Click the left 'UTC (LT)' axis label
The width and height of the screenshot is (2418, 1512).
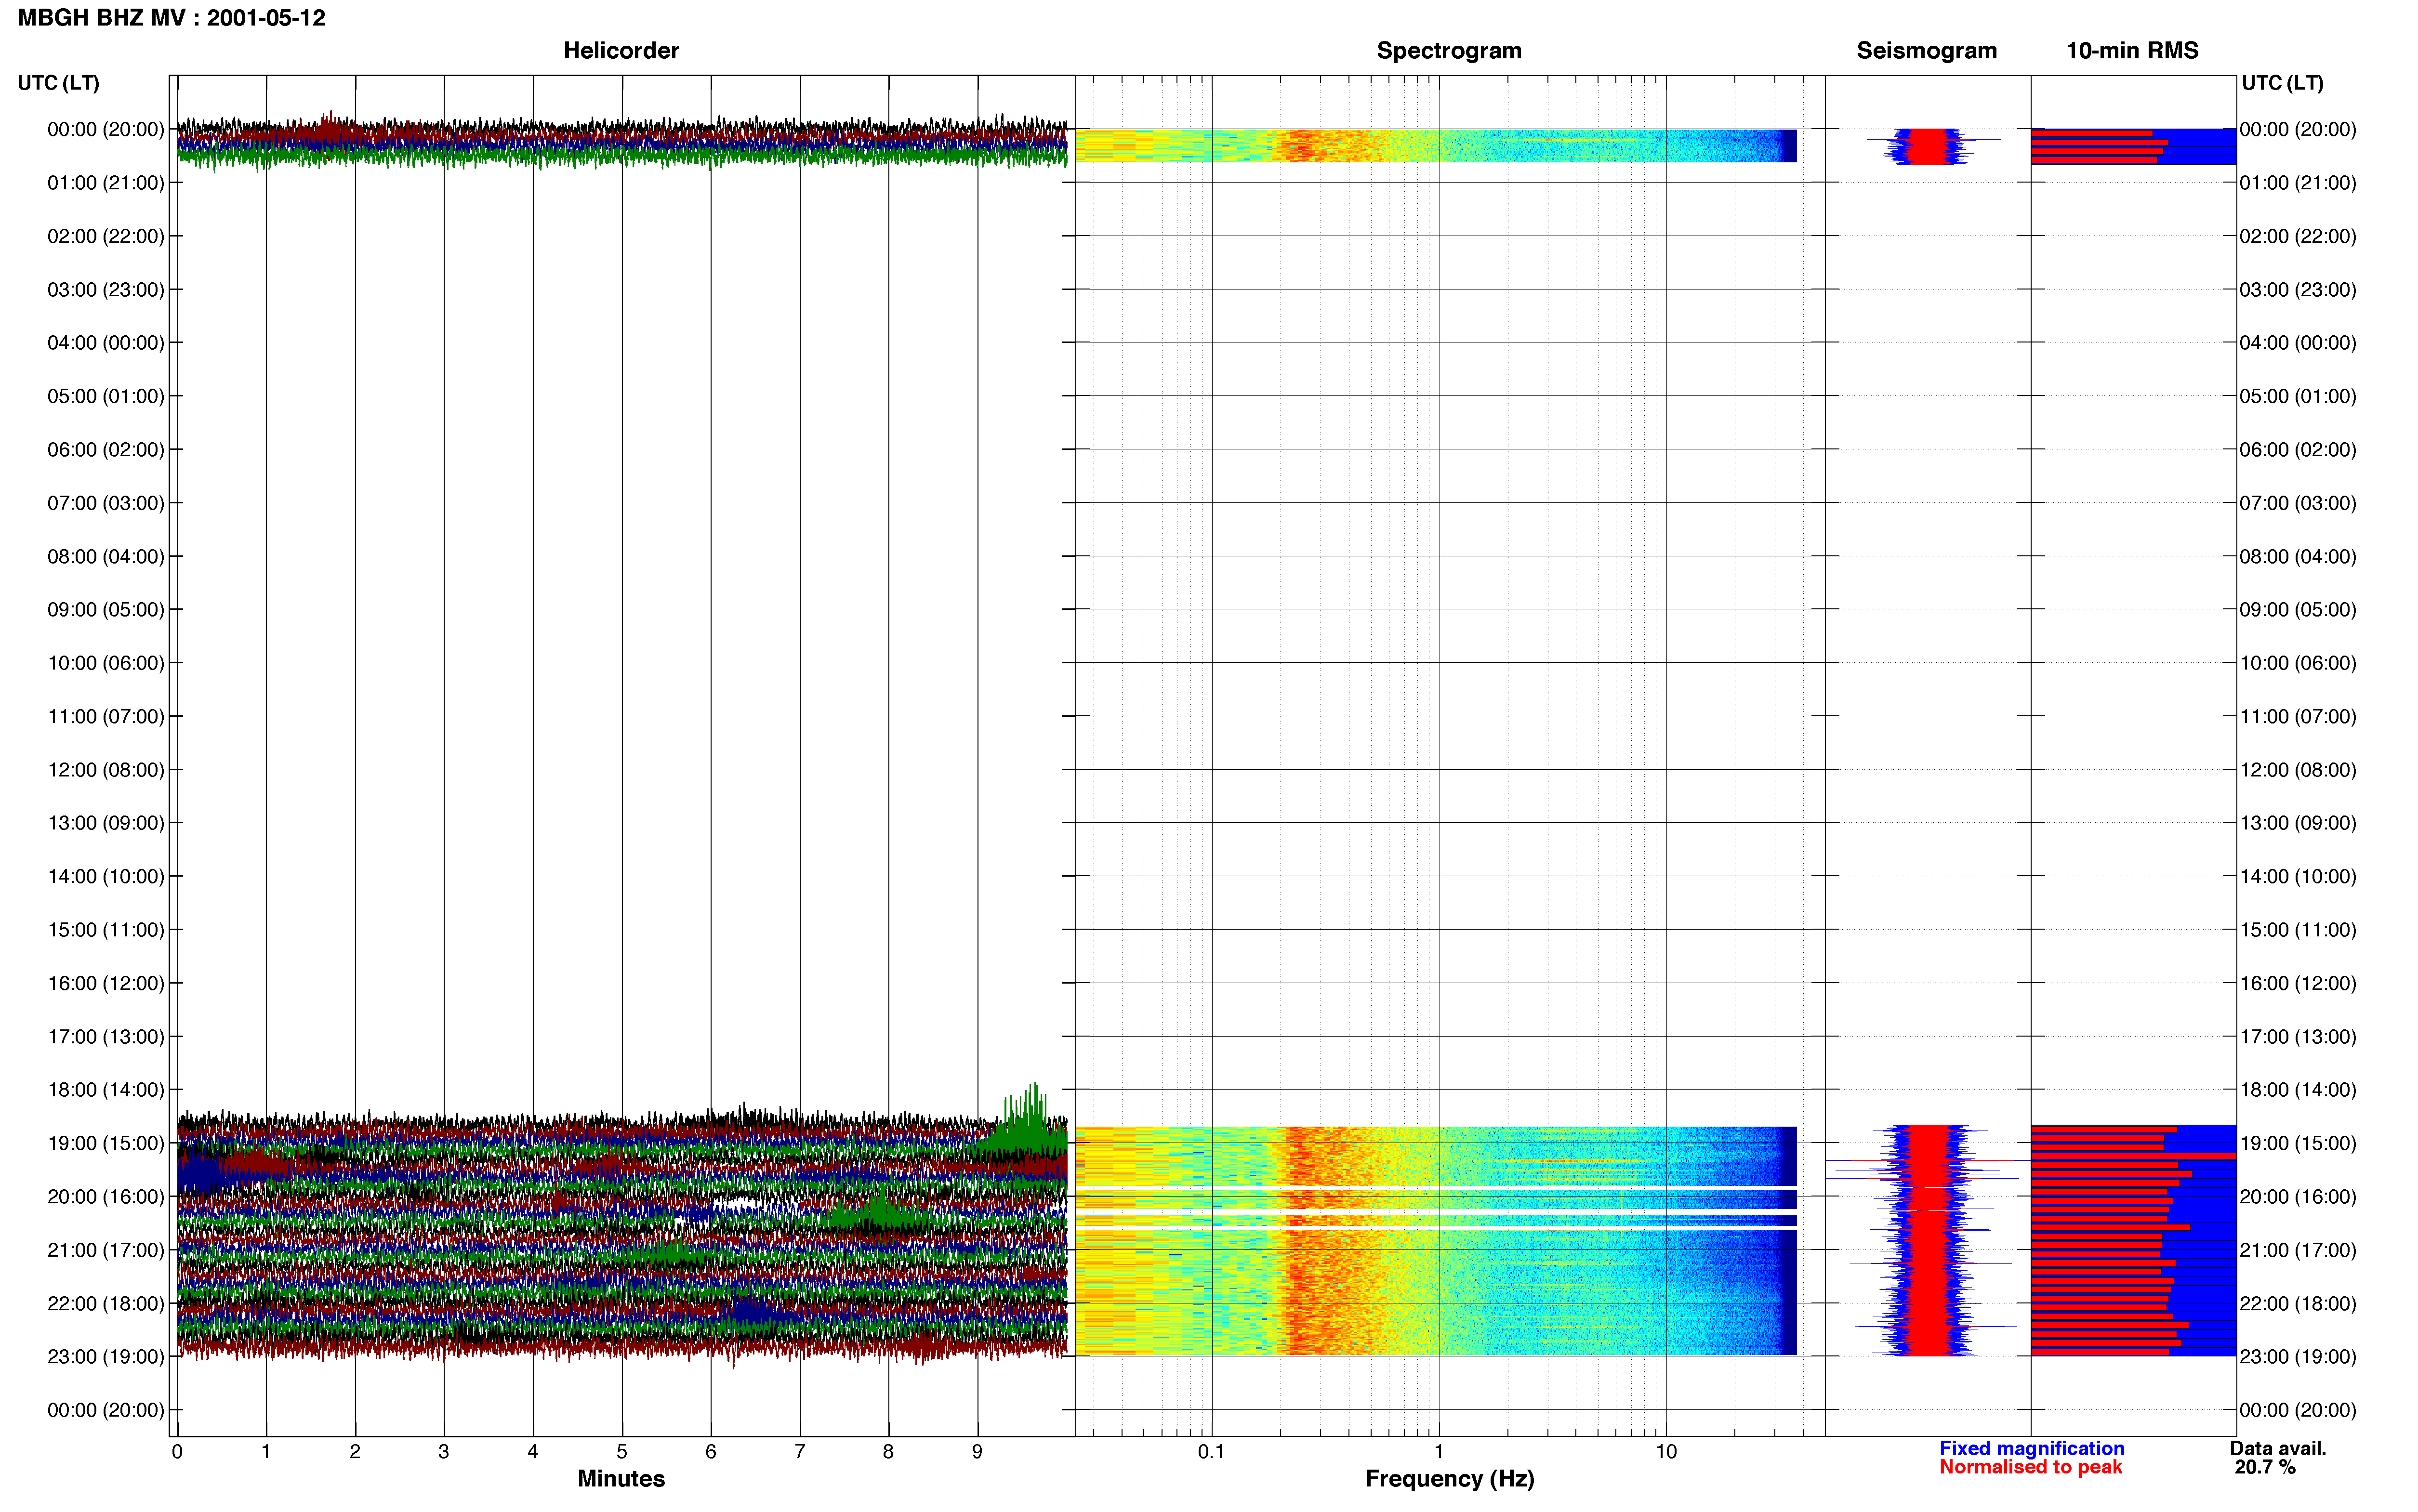[x=58, y=83]
